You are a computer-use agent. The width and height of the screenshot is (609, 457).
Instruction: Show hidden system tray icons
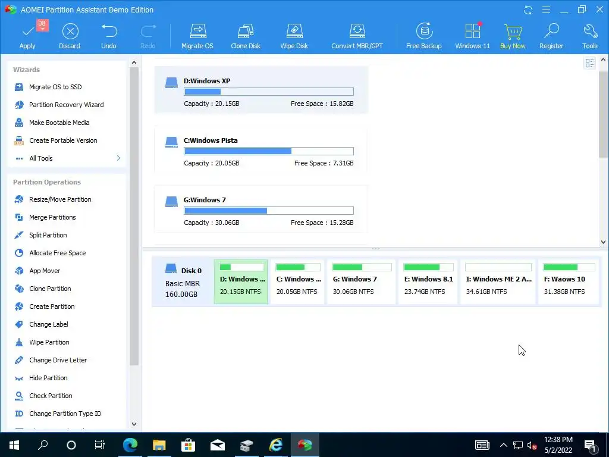(503, 445)
